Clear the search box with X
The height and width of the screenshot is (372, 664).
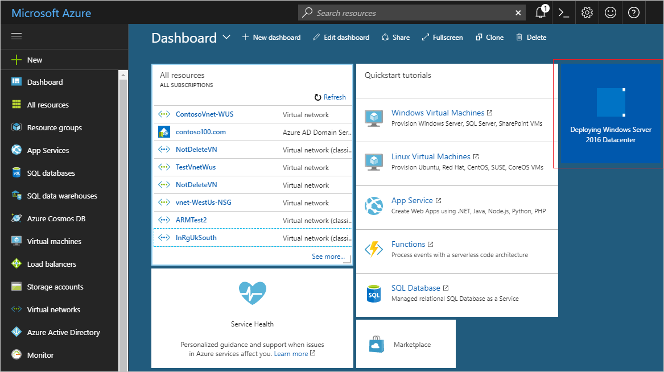518,13
